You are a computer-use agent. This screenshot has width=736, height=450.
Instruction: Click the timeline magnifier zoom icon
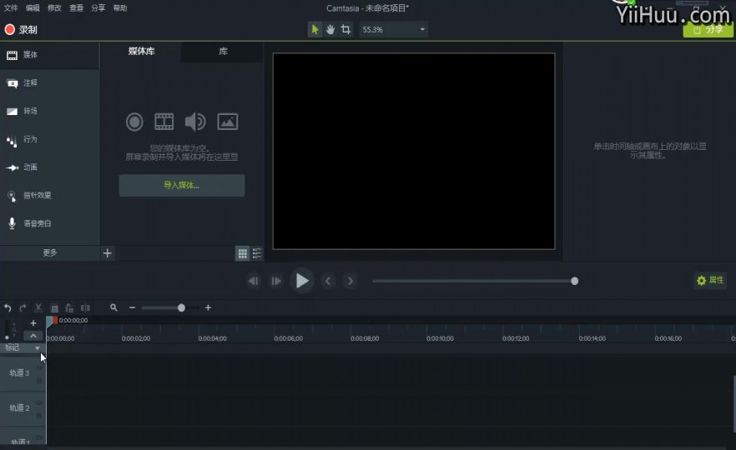click(113, 307)
